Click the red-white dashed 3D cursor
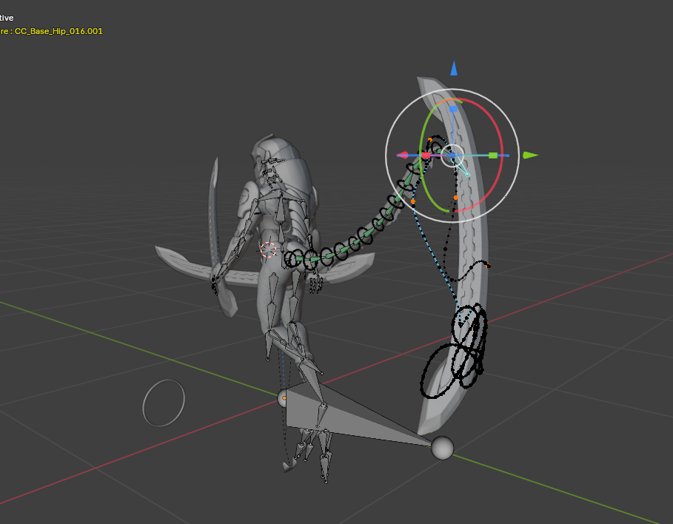The image size is (673, 524). click(x=269, y=249)
